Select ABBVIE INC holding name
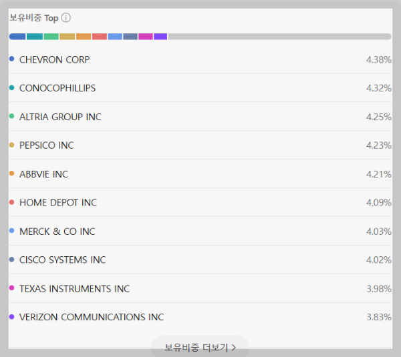Image resolution: width=401 pixels, height=357 pixels. pyautogui.click(x=43, y=174)
